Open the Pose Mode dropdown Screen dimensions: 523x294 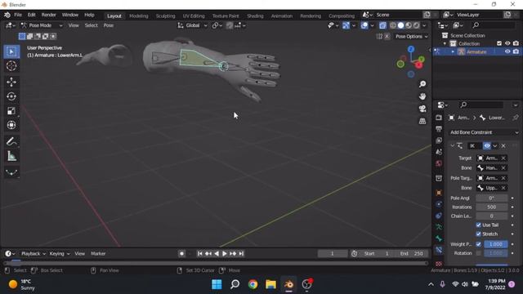pos(42,25)
